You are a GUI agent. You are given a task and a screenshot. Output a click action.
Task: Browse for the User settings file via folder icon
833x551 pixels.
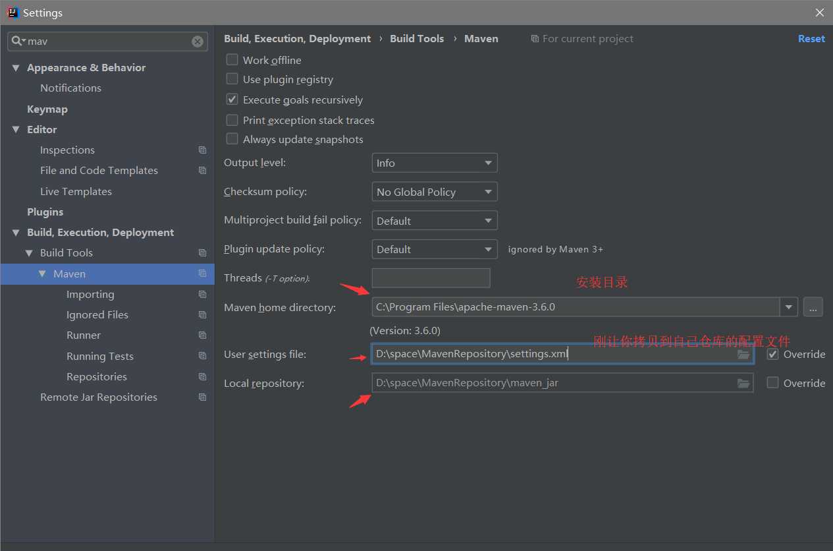click(x=743, y=355)
